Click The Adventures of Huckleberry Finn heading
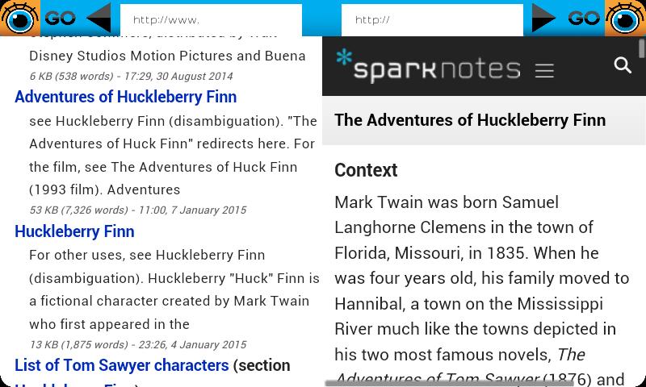 click(470, 120)
